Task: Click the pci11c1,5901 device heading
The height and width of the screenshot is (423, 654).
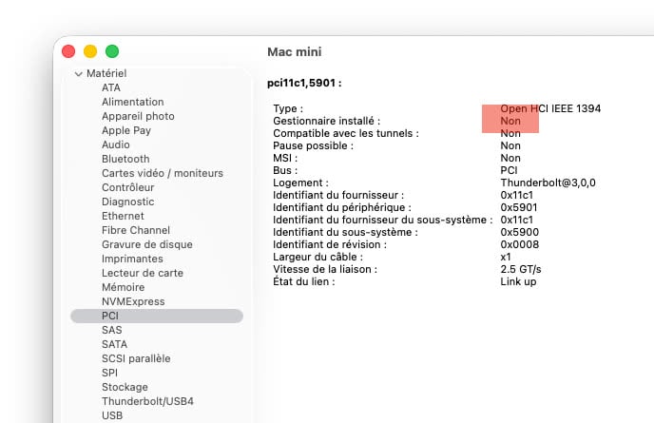Action: 304,83
